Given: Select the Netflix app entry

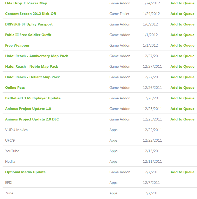Looking at the screenshot, I should pyautogui.click(x=10, y=161).
